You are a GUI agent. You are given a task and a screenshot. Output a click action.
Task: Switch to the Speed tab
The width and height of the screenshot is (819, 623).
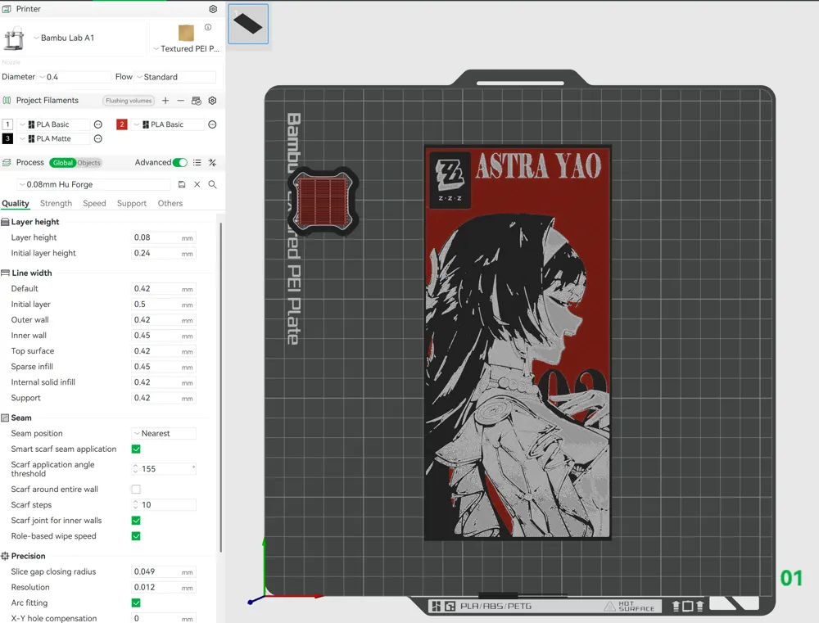tap(94, 203)
